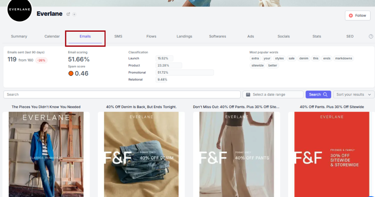Select the 'sitewide' word tag
This screenshot has width=375, height=197.
click(x=257, y=65)
